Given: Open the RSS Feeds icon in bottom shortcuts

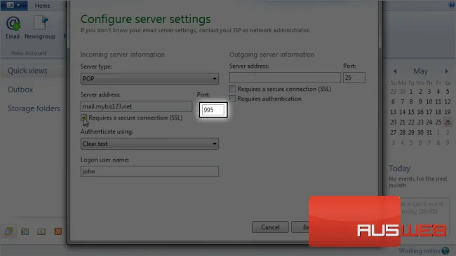Looking at the screenshot, I should [58, 231].
